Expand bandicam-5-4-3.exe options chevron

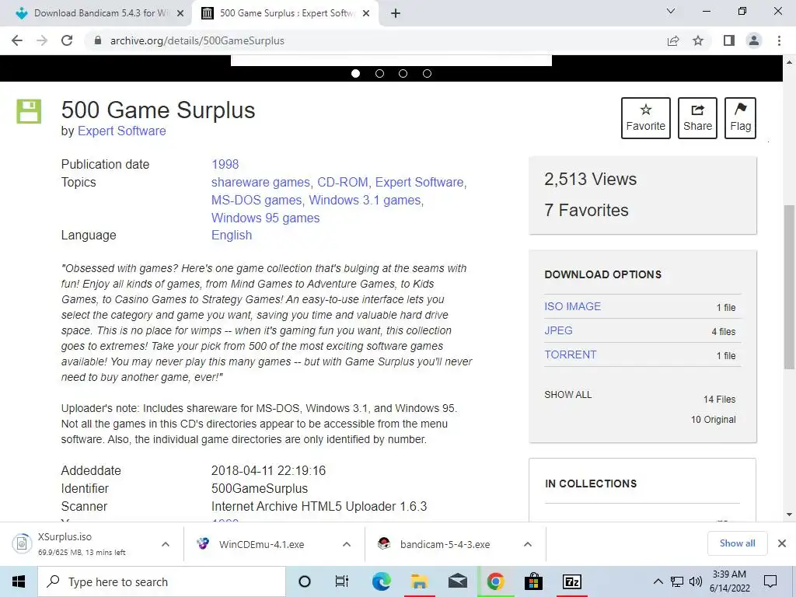click(528, 544)
